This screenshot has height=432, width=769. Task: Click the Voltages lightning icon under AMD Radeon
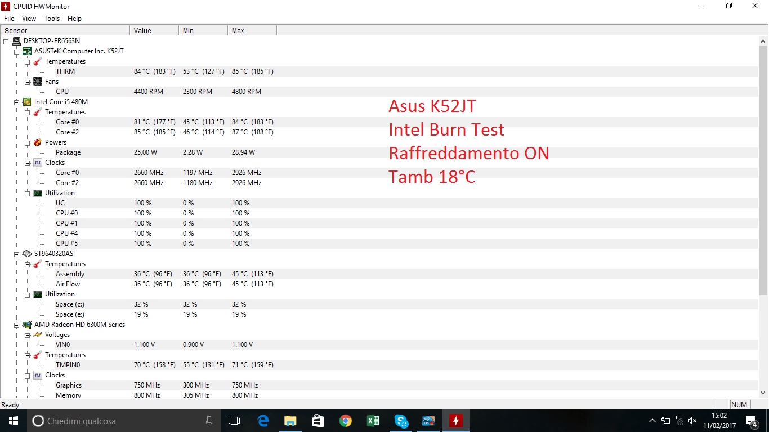point(38,335)
